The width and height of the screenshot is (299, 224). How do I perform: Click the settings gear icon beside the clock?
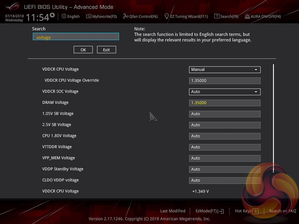coord(52,15)
